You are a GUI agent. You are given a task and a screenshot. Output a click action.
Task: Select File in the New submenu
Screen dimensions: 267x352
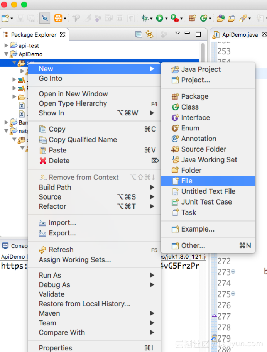(x=208, y=181)
